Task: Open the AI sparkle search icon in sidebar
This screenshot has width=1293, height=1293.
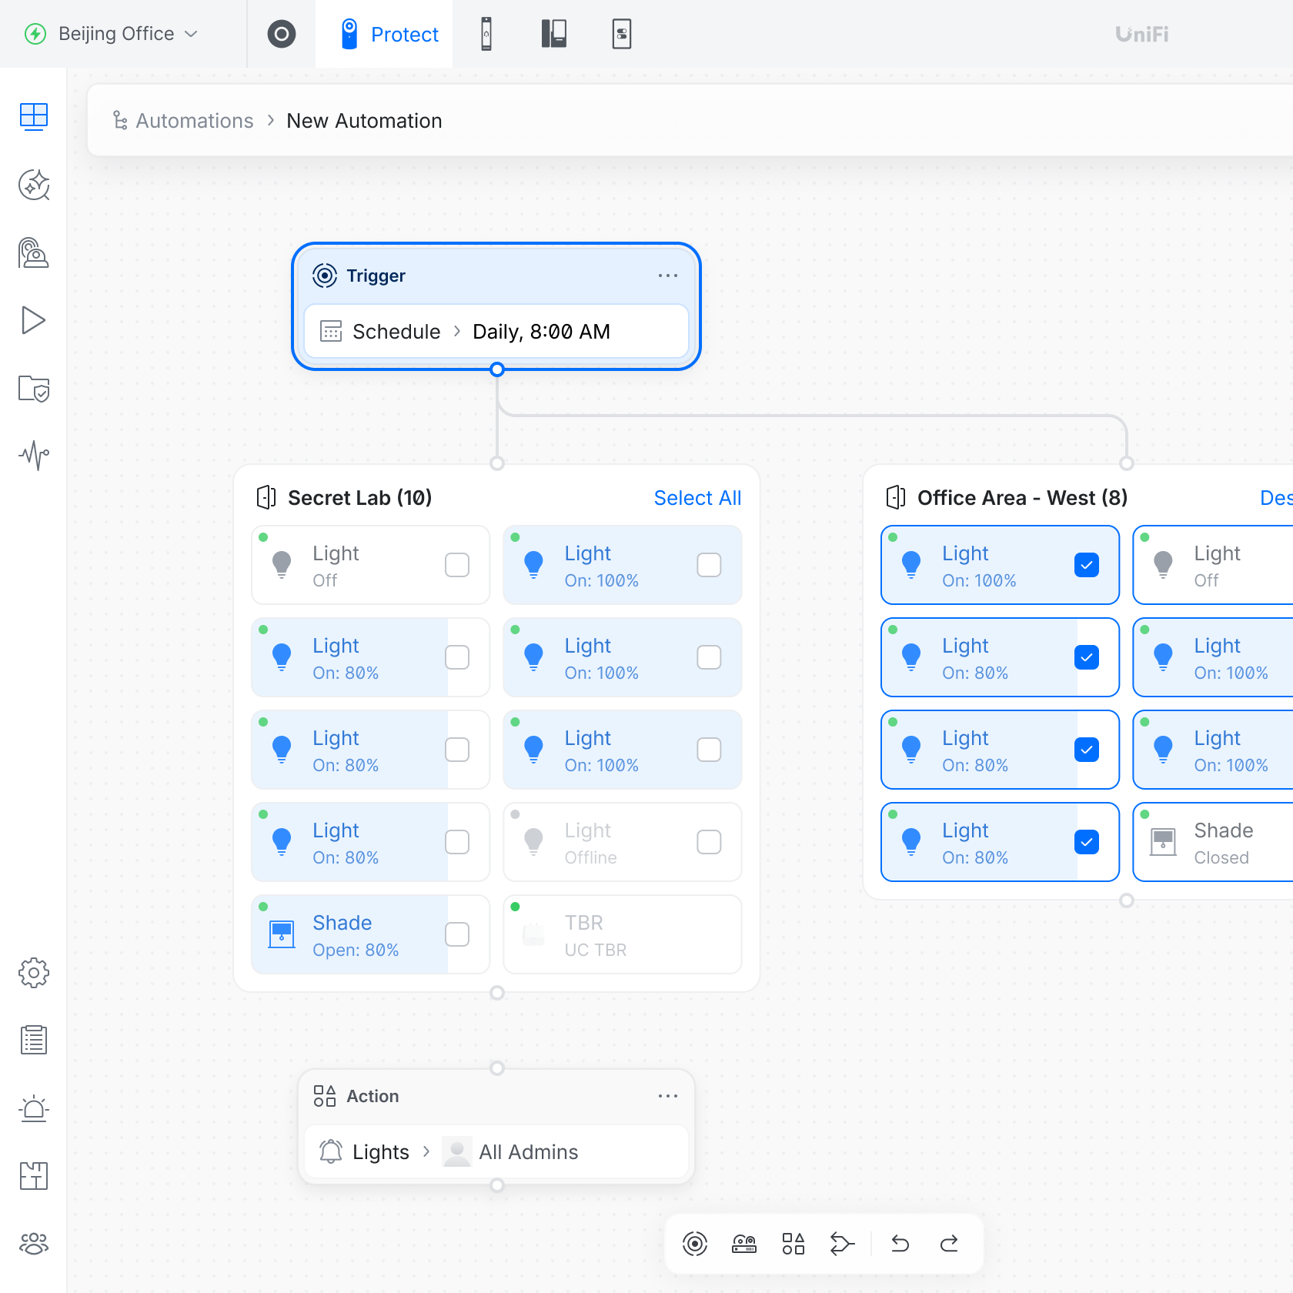Action: pyautogui.click(x=34, y=185)
